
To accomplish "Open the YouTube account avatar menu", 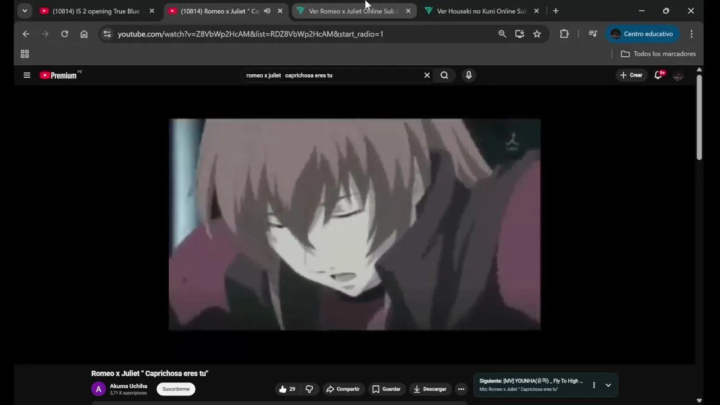I will pyautogui.click(x=678, y=75).
